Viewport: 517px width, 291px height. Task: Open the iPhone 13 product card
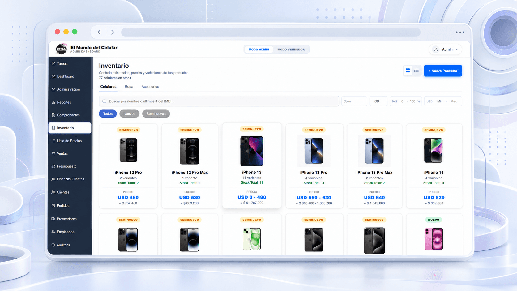point(252,165)
